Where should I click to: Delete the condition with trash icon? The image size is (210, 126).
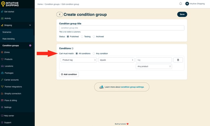[x=178, y=60]
